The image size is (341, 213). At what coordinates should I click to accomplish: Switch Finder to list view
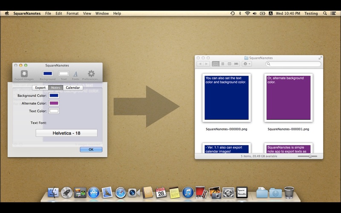point(223,64)
